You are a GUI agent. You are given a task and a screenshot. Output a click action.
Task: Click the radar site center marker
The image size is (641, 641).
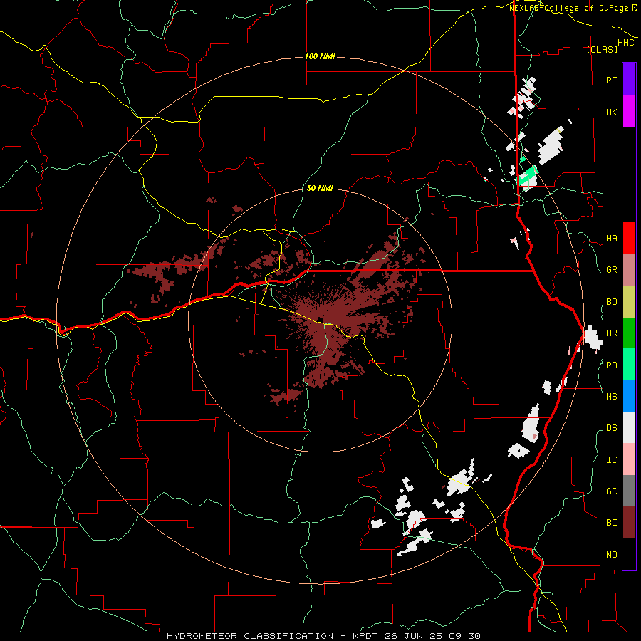(x=320, y=320)
